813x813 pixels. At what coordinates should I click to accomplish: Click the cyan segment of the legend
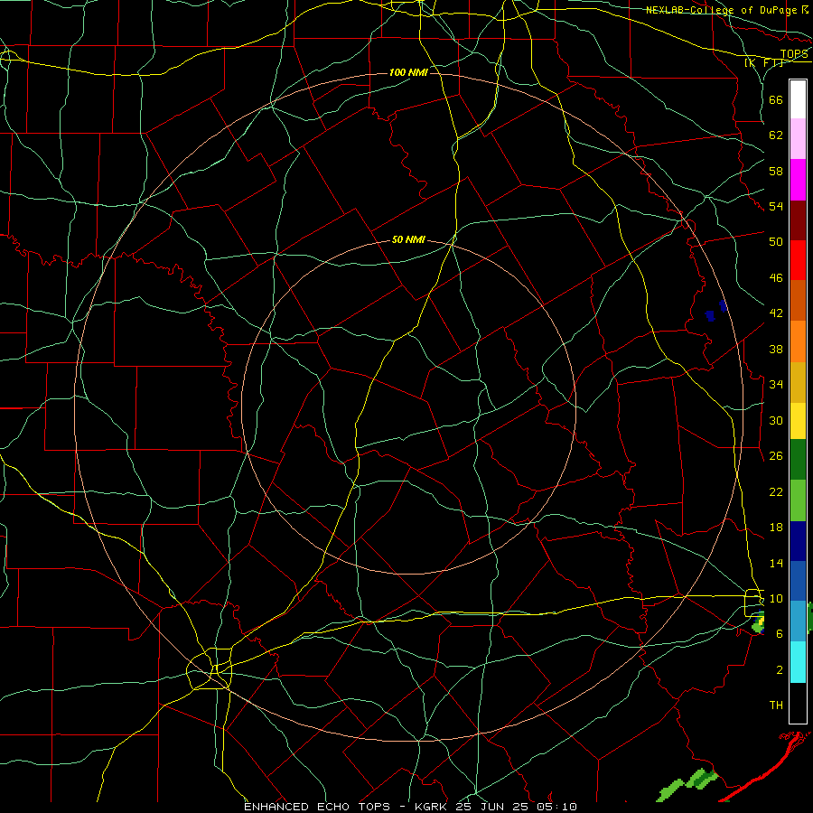[798, 662]
